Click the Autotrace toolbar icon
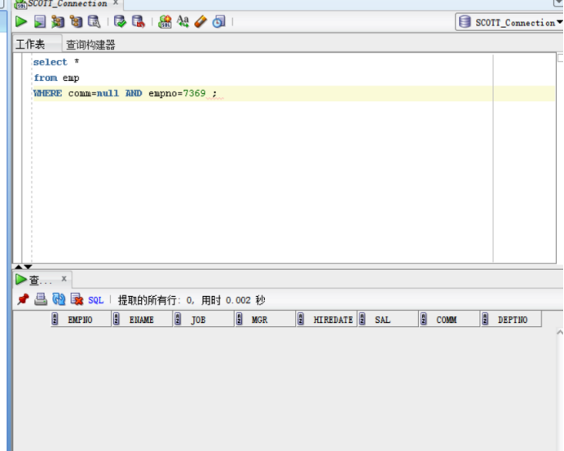Screen dimensions: 564x451 [x=76, y=22]
